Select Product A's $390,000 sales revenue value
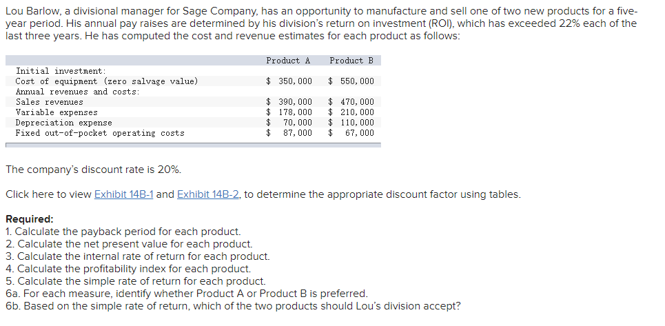Image resolution: width=665 pixels, height=326 pixels. coord(289,102)
